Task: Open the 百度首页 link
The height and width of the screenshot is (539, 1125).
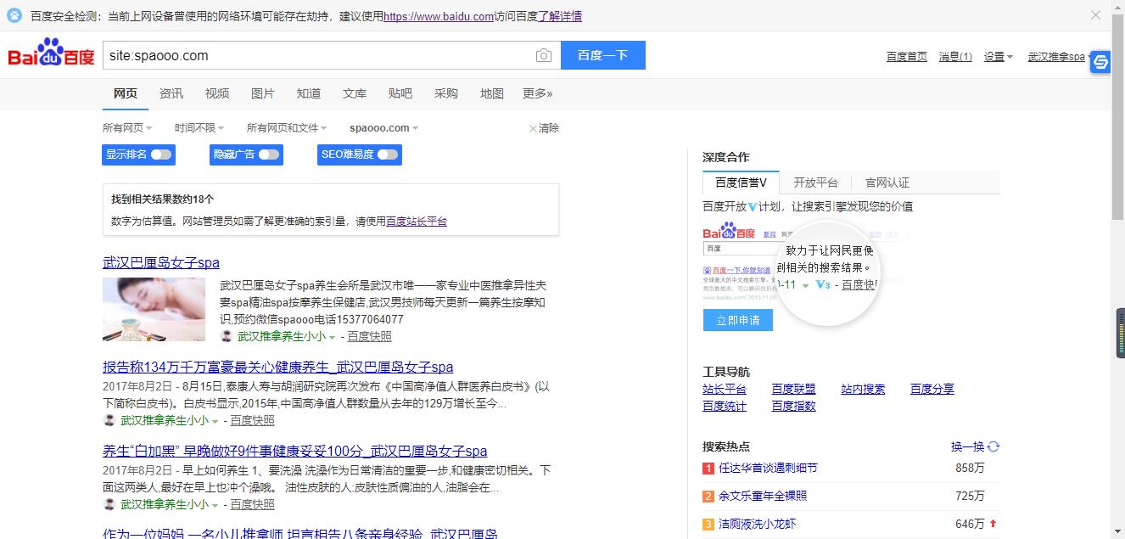Action: [x=907, y=57]
